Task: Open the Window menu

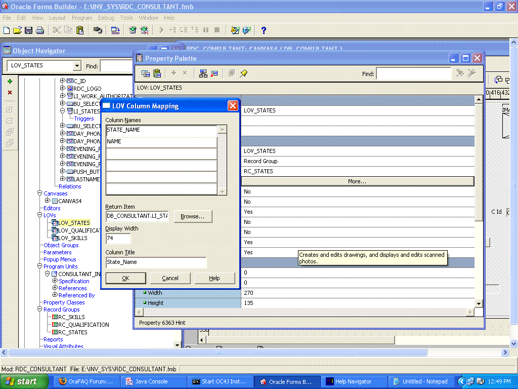Action: [148, 18]
